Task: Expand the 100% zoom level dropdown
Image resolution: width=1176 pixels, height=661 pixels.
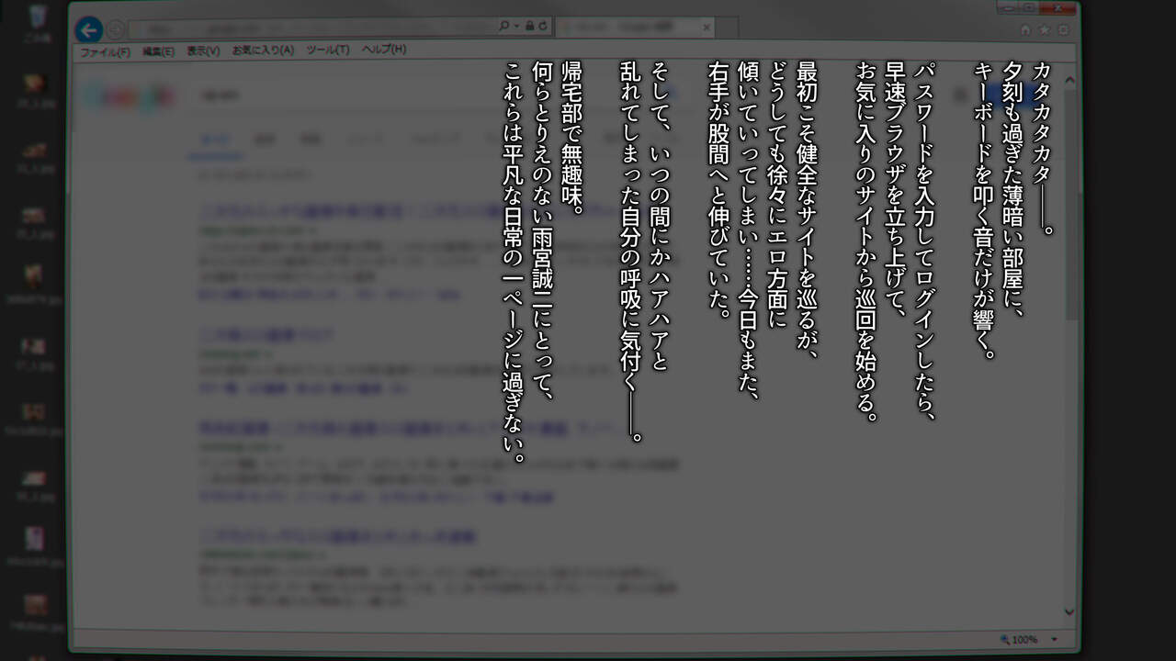Action: 1054,639
